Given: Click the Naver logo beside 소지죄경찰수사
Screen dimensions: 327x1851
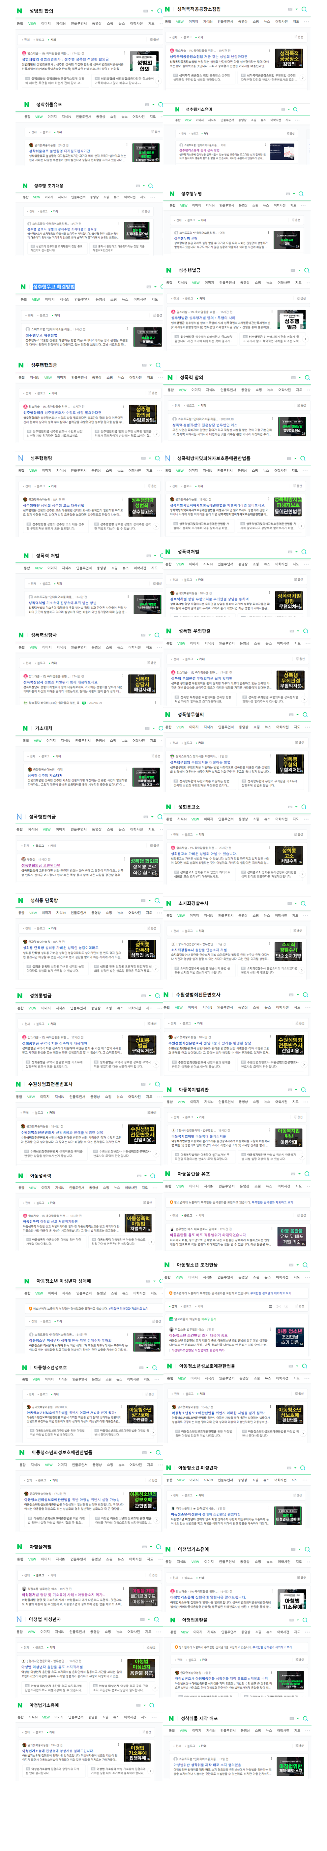Looking at the screenshot, I should click(169, 903).
